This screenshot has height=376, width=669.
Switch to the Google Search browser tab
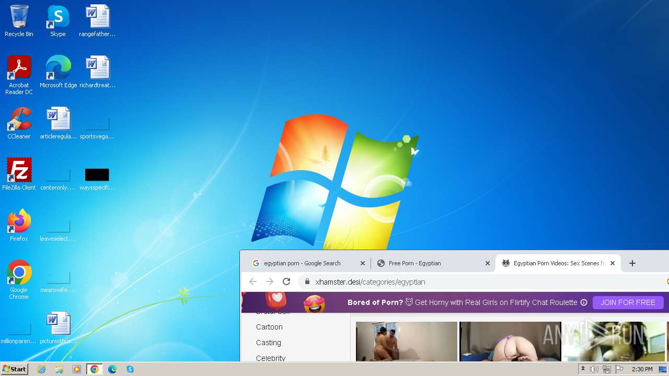click(x=302, y=263)
